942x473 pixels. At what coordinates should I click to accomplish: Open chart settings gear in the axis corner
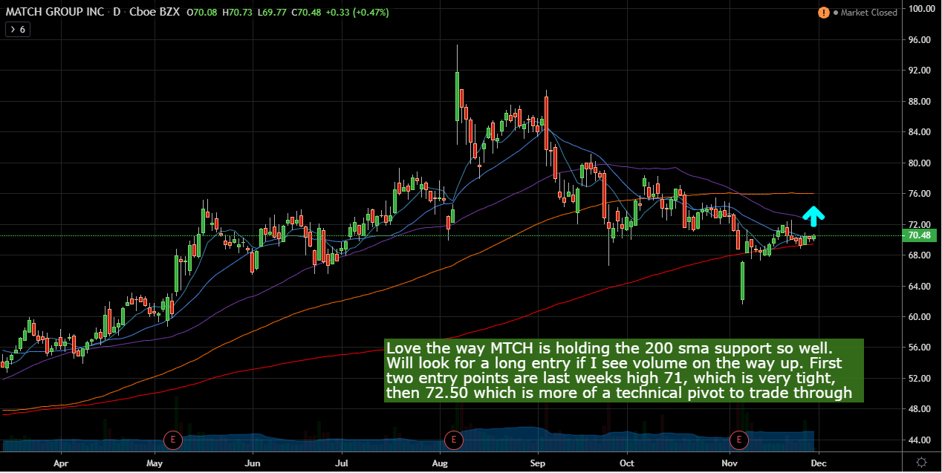pyautogui.click(x=920, y=462)
